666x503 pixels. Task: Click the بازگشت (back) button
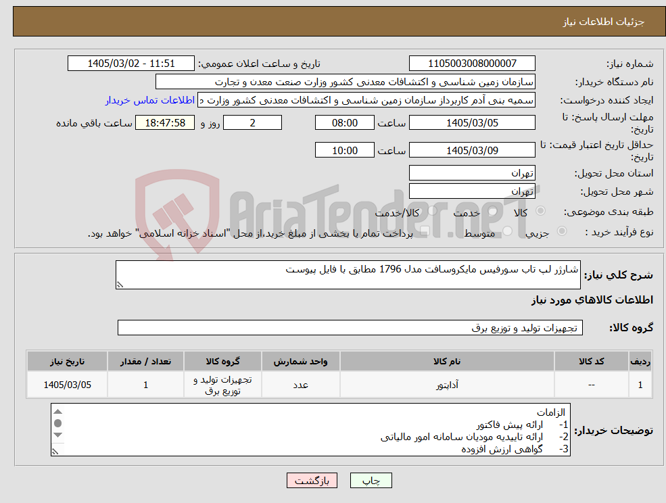coord(312,481)
